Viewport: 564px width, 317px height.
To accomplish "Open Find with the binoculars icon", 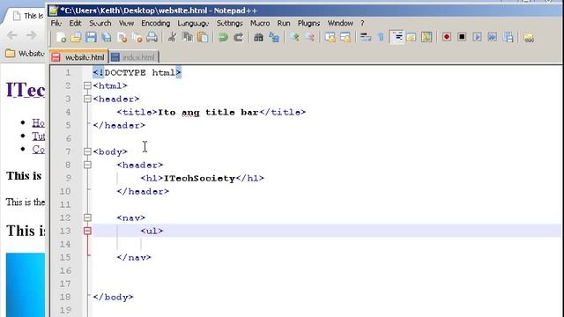I will click(258, 37).
